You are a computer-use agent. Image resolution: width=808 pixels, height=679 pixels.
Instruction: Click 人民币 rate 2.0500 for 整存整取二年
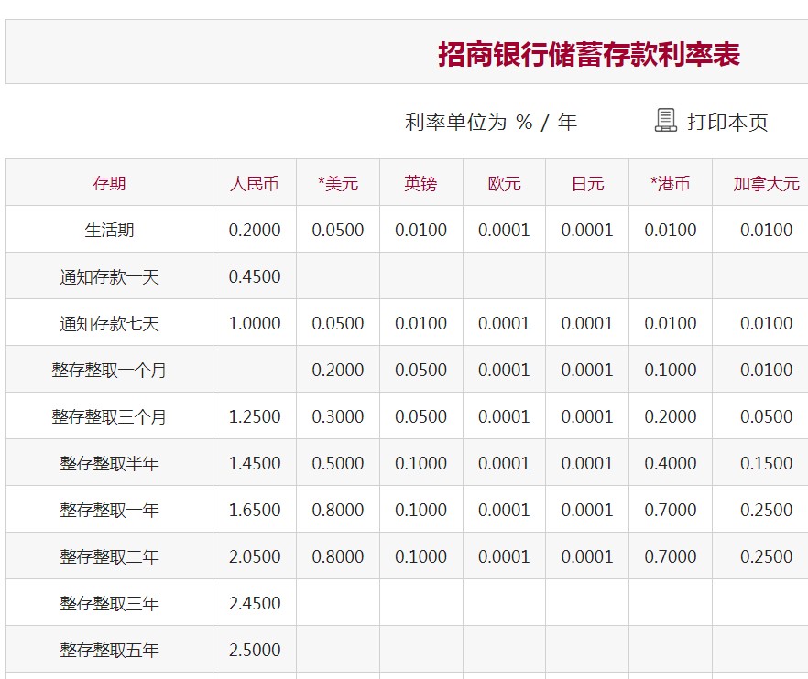click(x=255, y=556)
